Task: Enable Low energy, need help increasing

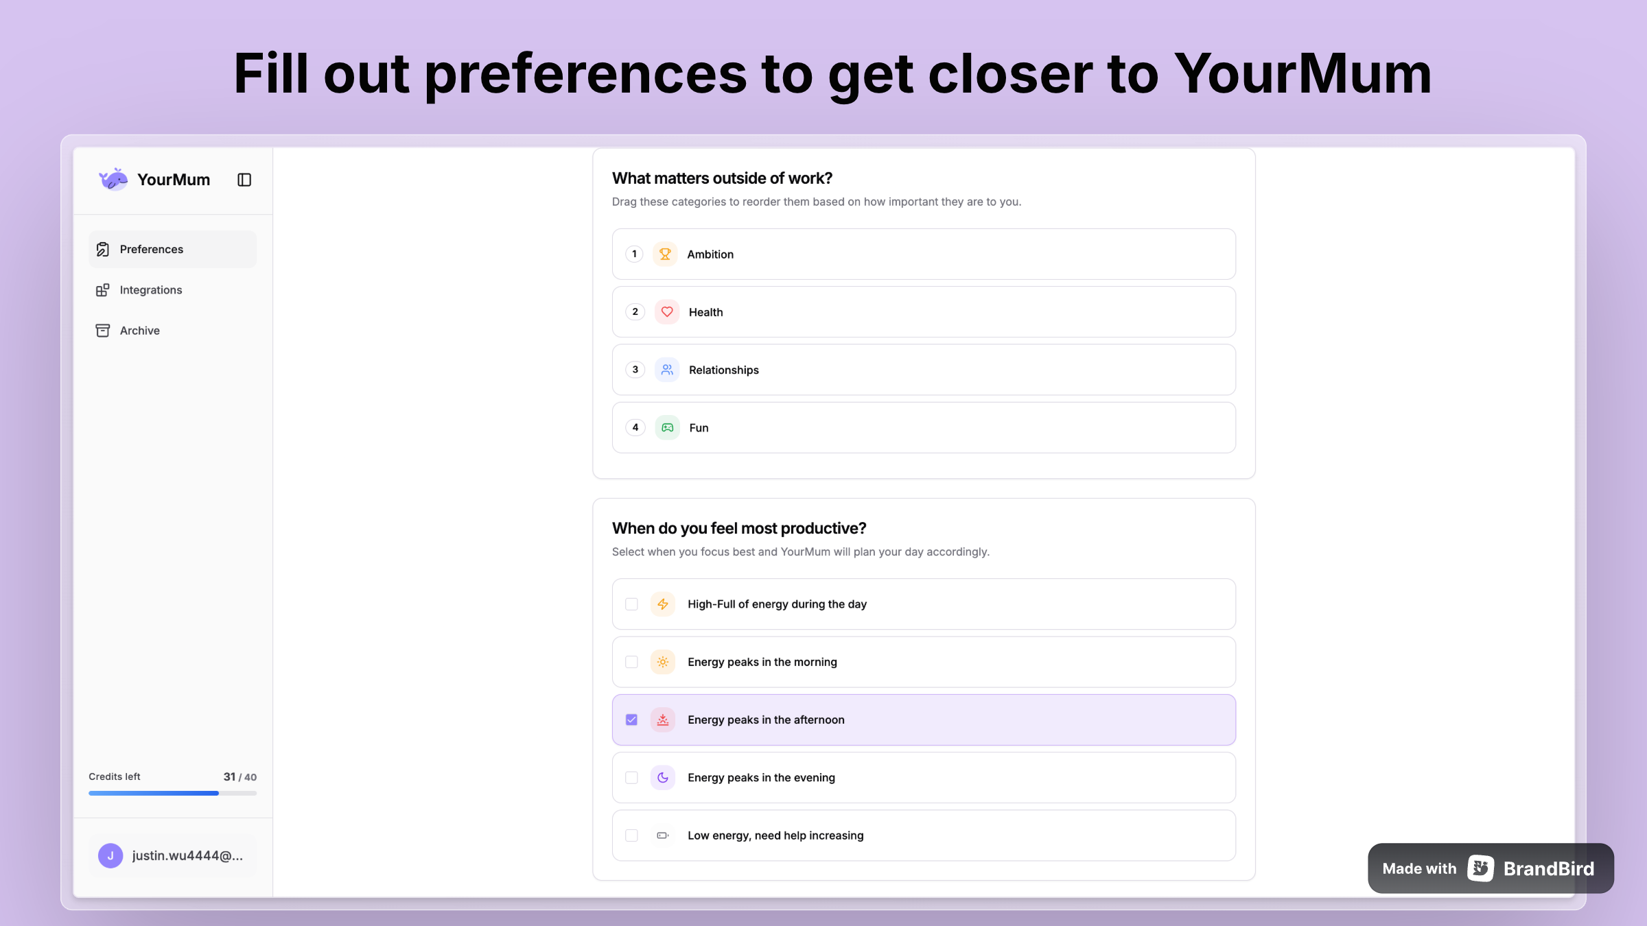Action: pos(631,835)
